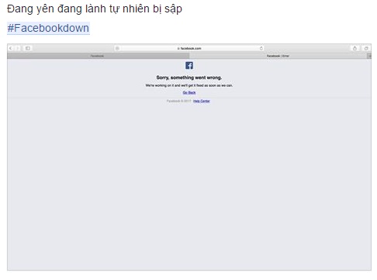Image resolution: width=377 pixels, height=280 pixels.
Task: Open the embedded Safari screenshot image
Action: click(x=189, y=157)
